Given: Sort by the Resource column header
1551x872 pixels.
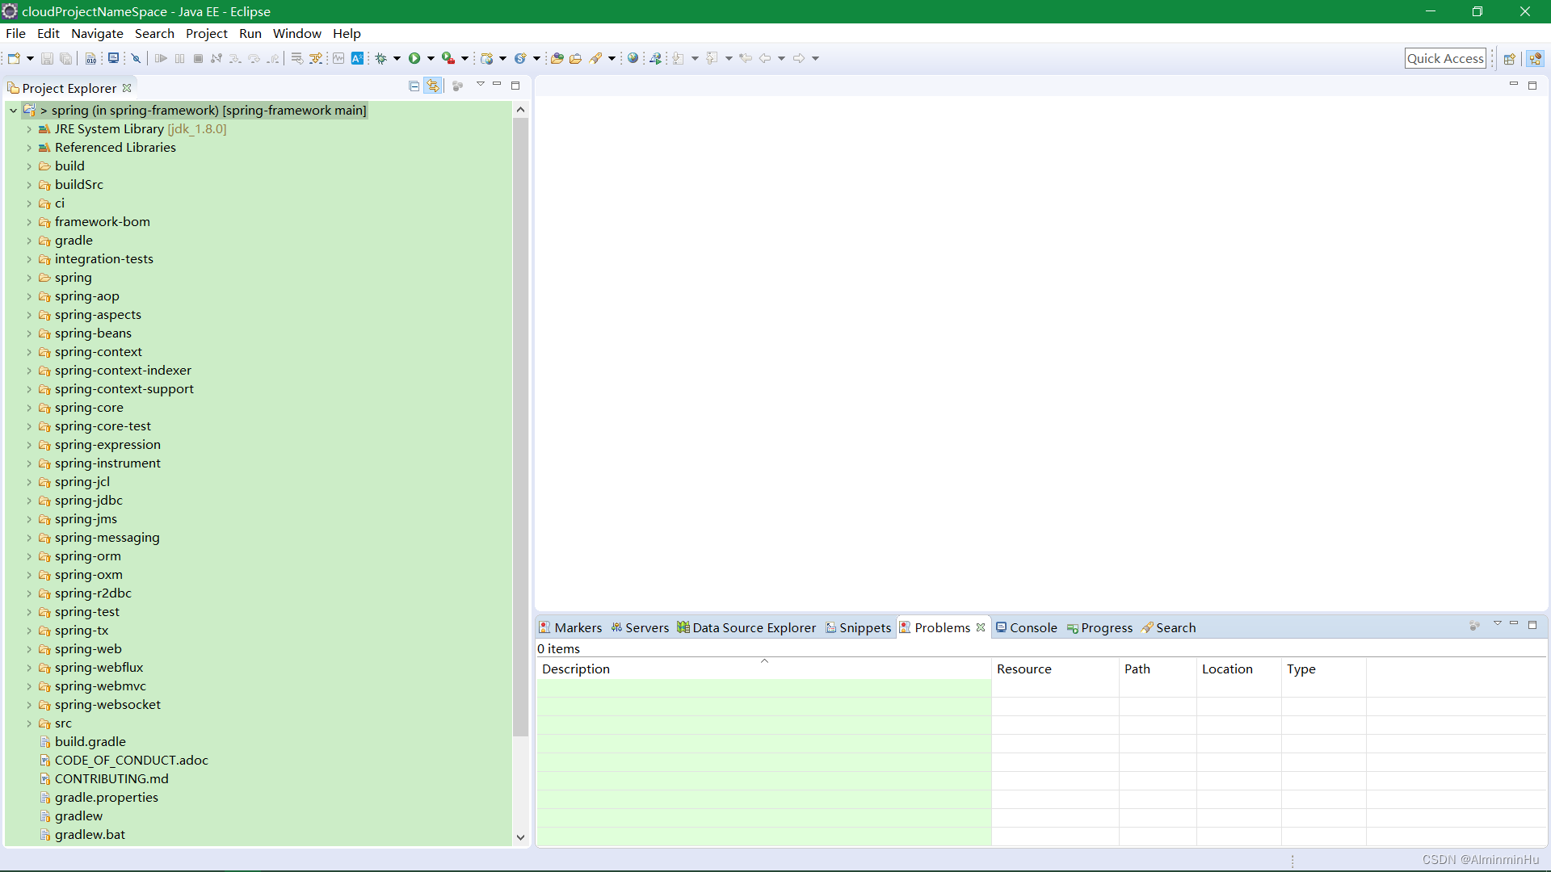Looking at the screenshot, I should [x=1055, y=669].
